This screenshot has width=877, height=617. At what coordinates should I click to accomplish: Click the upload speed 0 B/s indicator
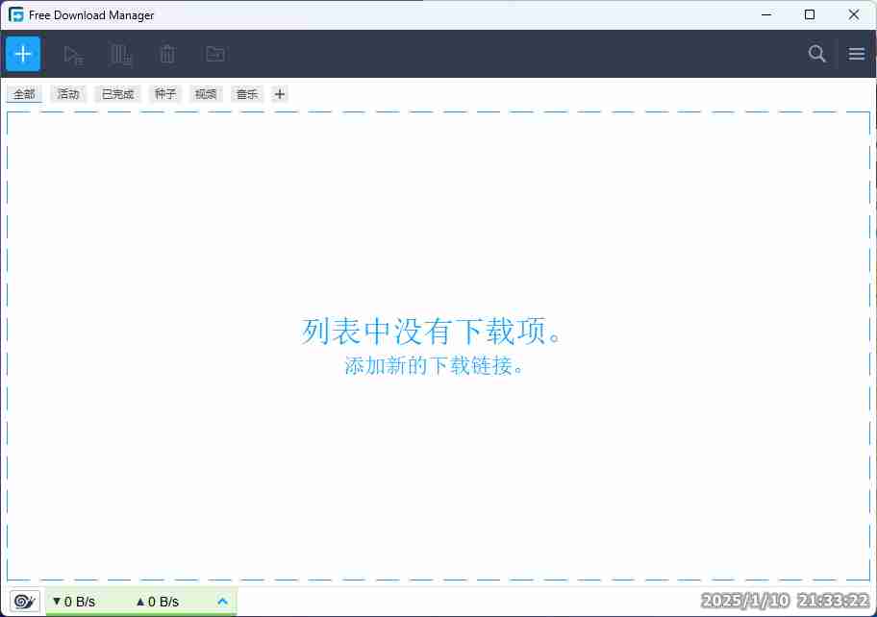coord(158,602)
